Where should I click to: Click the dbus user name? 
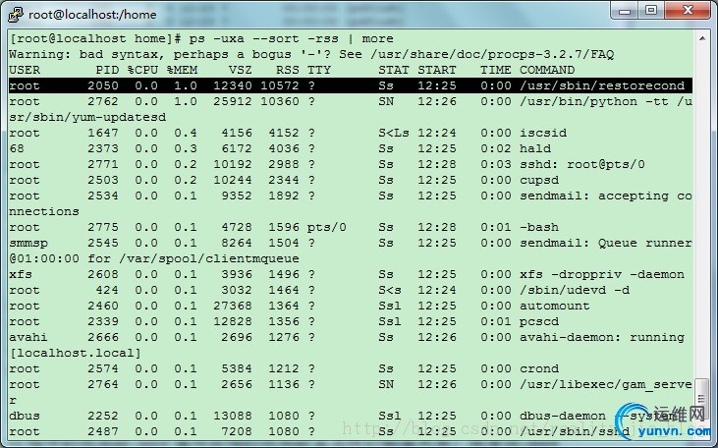point(25,416)
